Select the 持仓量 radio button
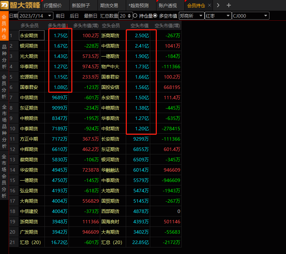This screenshot has width=286, height=254. (x=135, y=16)
